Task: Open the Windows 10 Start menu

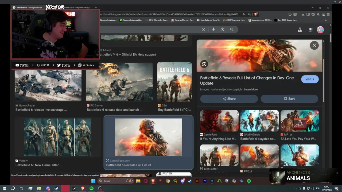Action: (x=4, y=189)
